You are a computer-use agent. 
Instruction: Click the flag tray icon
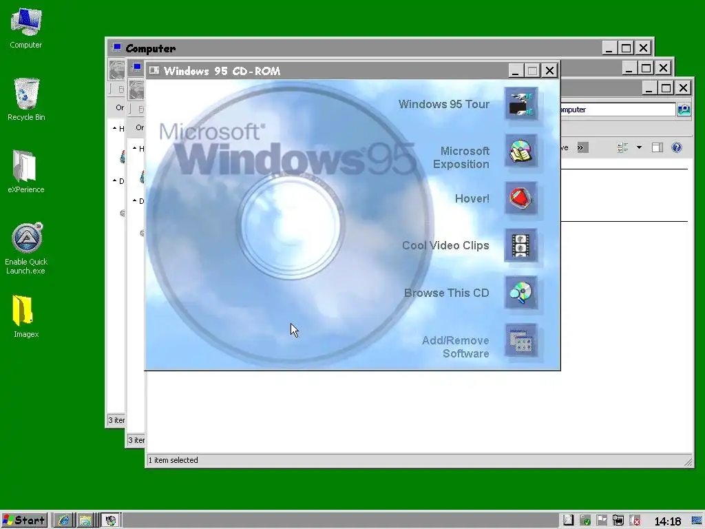point(602,521)
